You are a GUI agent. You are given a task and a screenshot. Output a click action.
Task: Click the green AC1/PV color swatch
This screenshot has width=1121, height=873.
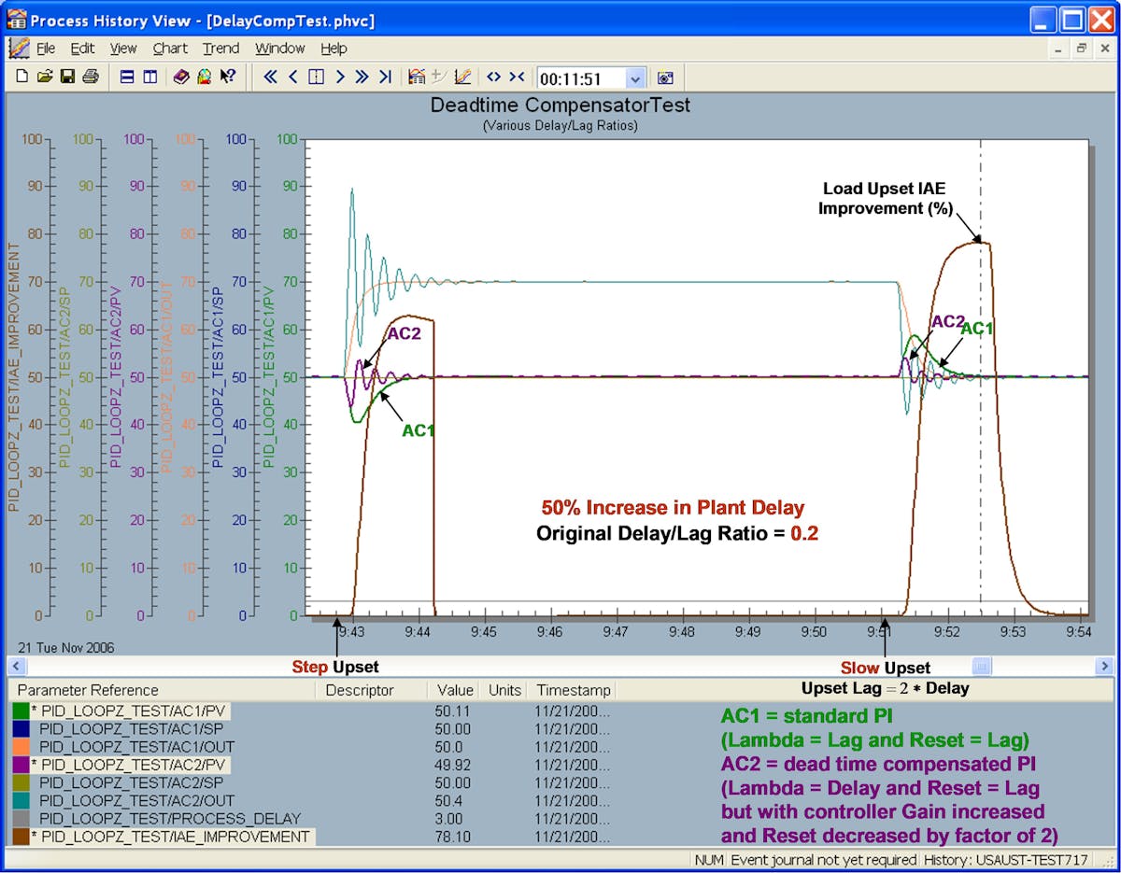click(x=21, y=712)
